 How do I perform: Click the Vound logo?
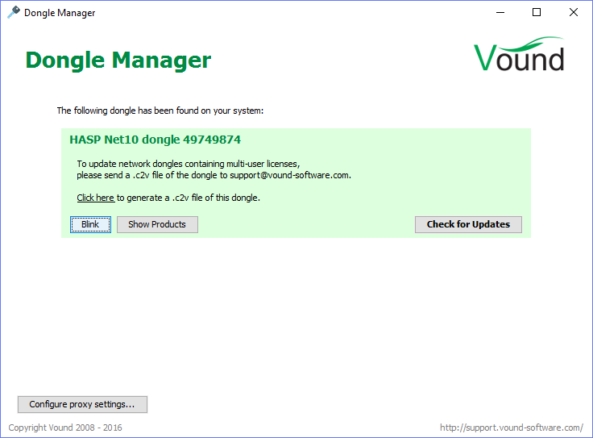click(x=519, y=55)
